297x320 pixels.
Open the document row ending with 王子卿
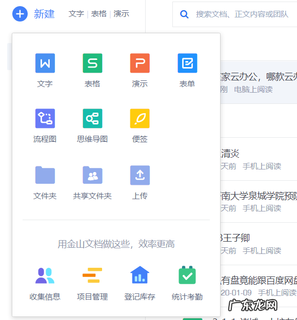[x=259, y=244]
